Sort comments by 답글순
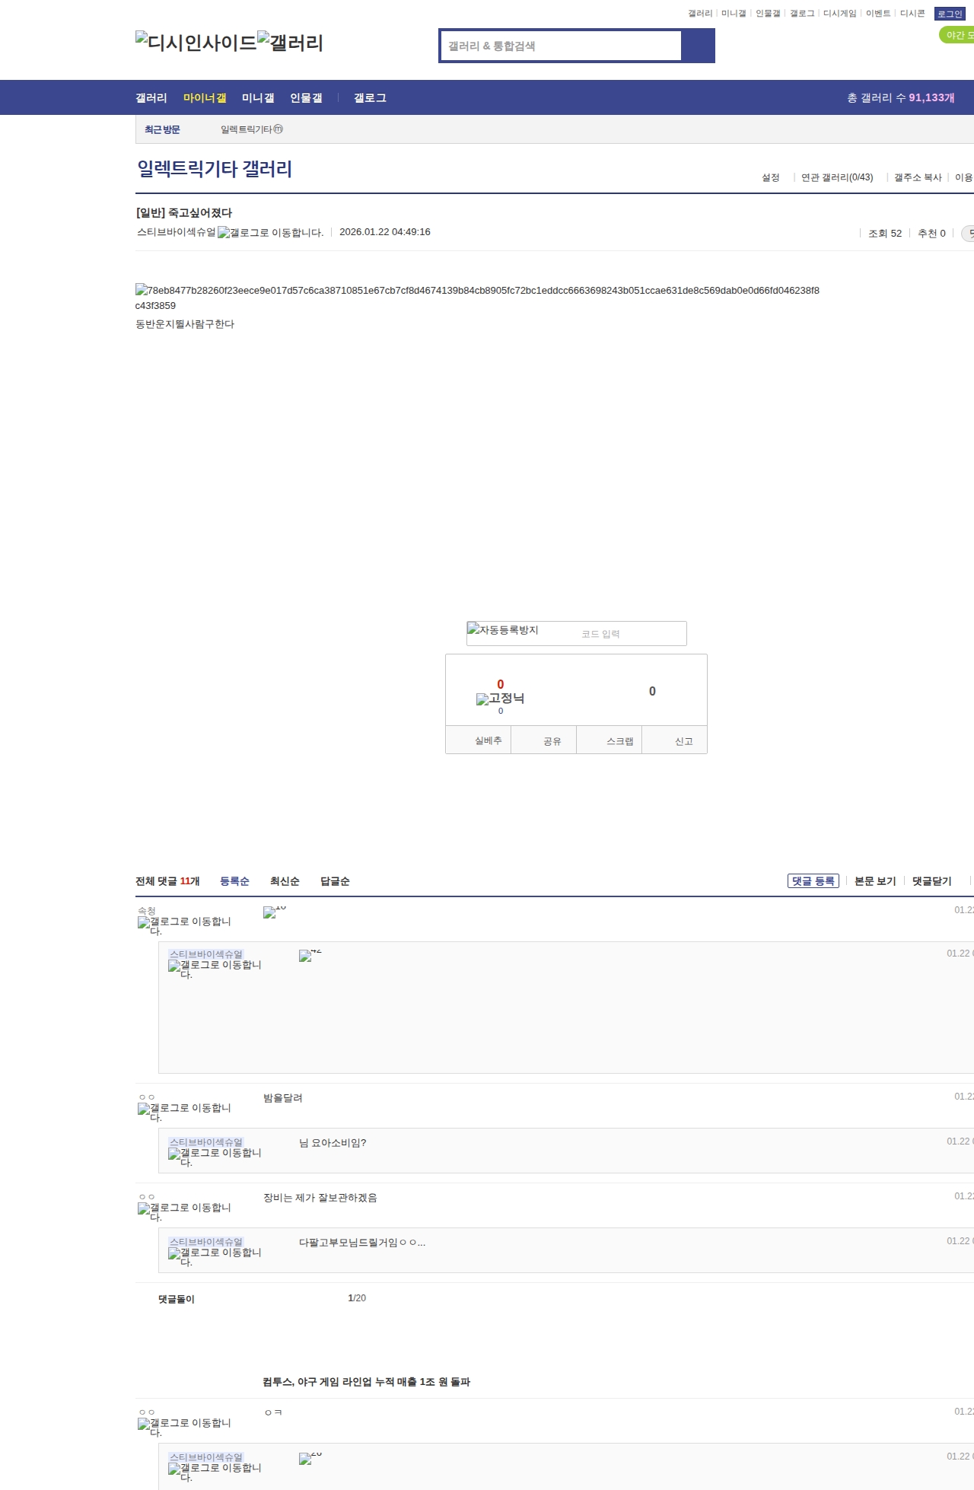The width and height of the screenshot is (974, 1490). tap(335, 881)
